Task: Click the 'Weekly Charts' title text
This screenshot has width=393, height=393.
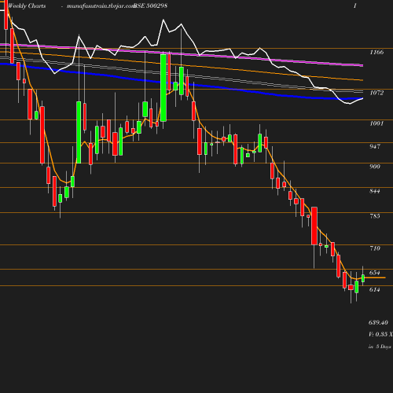Action: 27,6
